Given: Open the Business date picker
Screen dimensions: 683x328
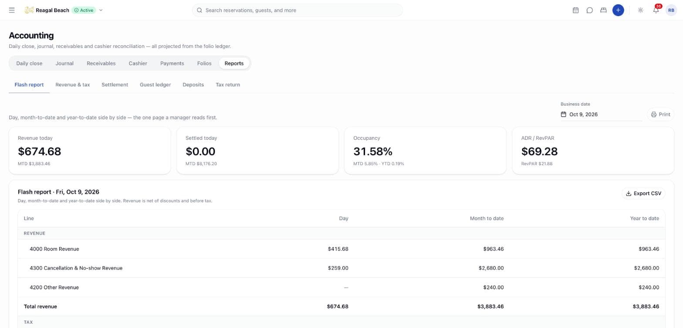Looking at the screenshot, I should pyautogui.click(x=601, y=115).
